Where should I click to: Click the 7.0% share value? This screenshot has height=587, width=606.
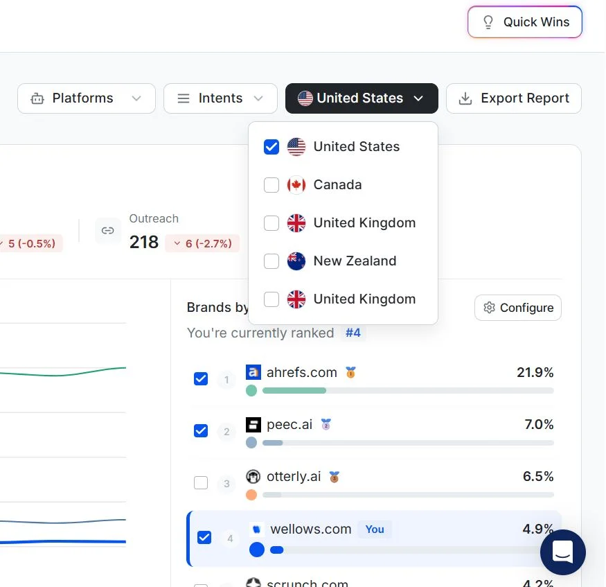point(539,424)
